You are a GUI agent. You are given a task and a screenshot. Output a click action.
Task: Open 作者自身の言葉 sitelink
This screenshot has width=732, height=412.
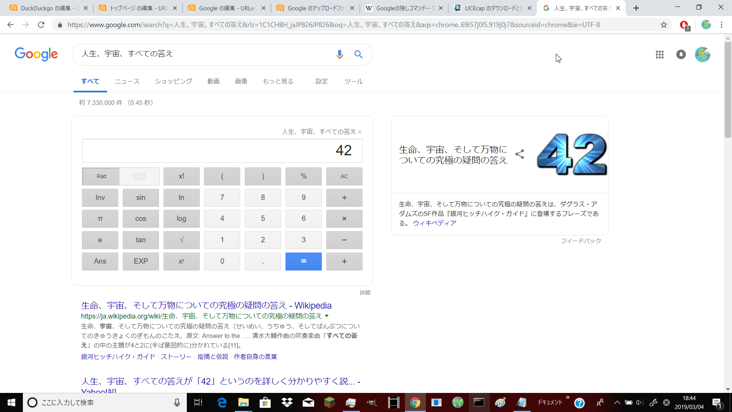pos(255,357)
